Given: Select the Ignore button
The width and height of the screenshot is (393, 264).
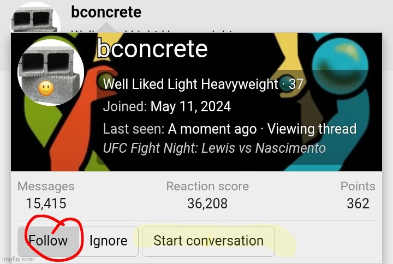Looking at the screenshot, I should (108, 241).
